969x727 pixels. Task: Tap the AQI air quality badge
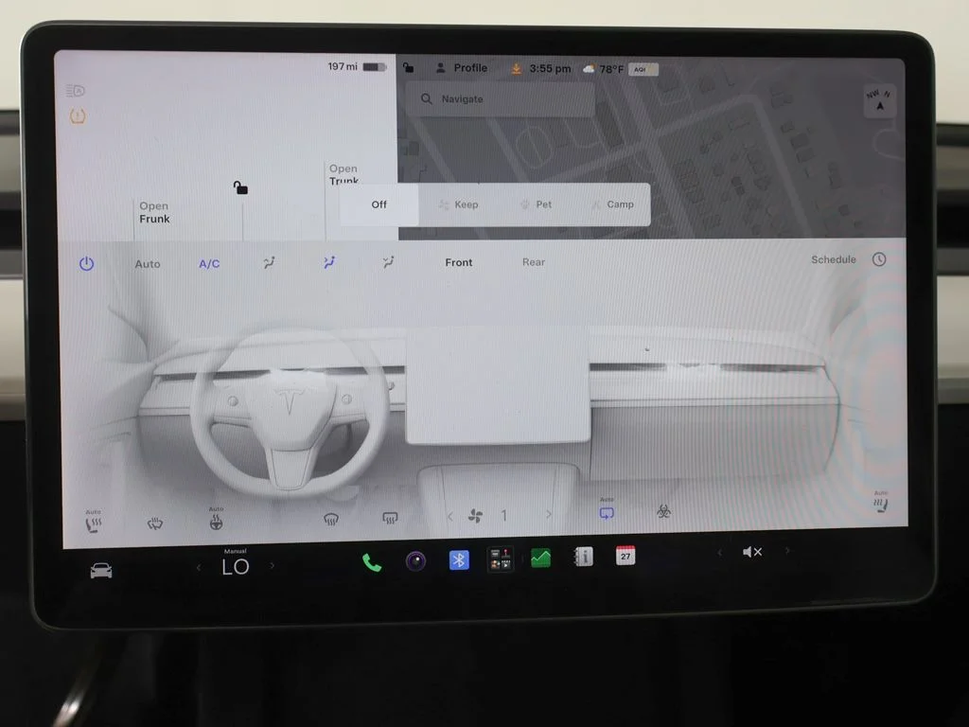point(643,69)
